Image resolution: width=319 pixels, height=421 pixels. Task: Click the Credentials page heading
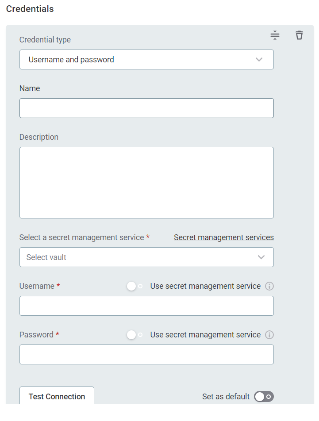pyautogui.click(x=30, y=8)
